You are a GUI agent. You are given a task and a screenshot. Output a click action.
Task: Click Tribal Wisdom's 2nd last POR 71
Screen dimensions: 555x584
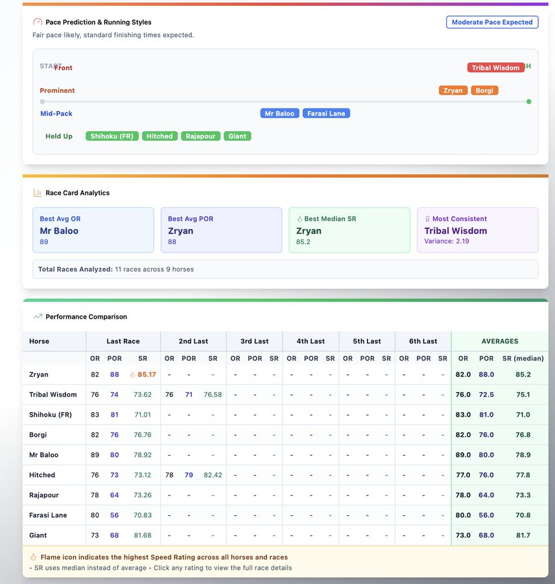[189, 395]
